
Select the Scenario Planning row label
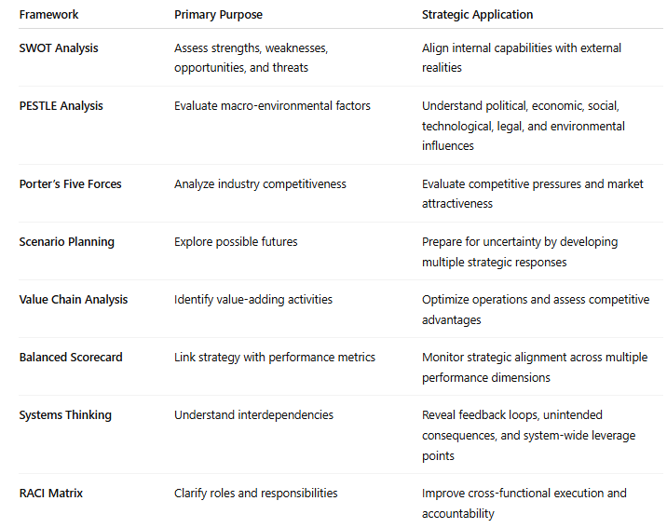click(x=67, y=242)
